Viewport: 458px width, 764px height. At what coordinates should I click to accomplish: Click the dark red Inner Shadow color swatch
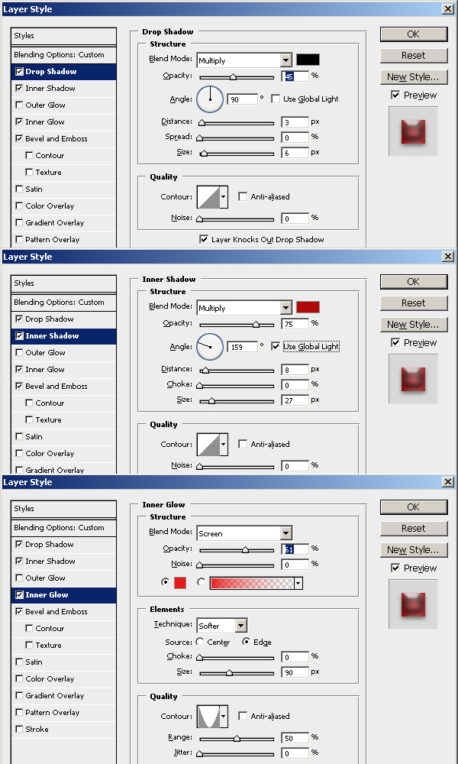coord(308,307)
